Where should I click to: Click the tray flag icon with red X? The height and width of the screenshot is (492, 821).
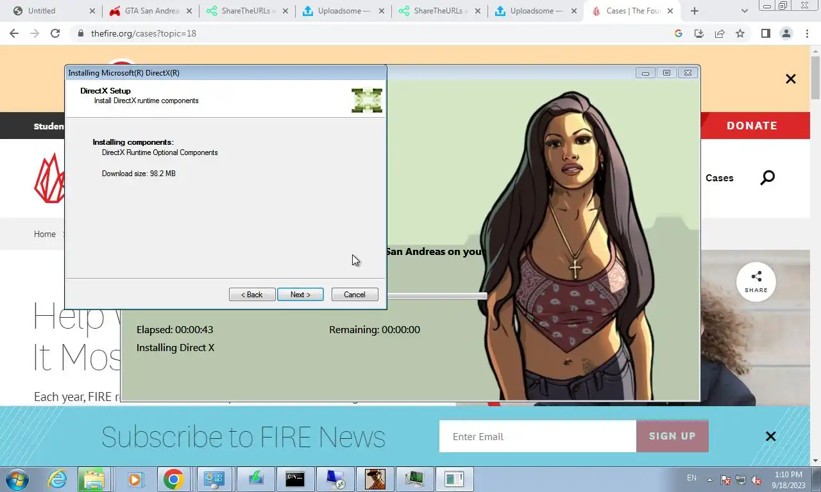point(725,479)
